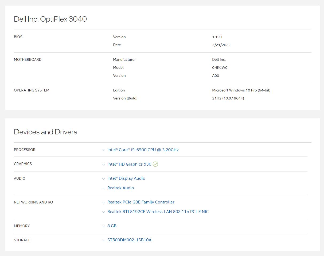
Task: Open the Intel Core i5-6500 CPU link
Action: point(143,150)
